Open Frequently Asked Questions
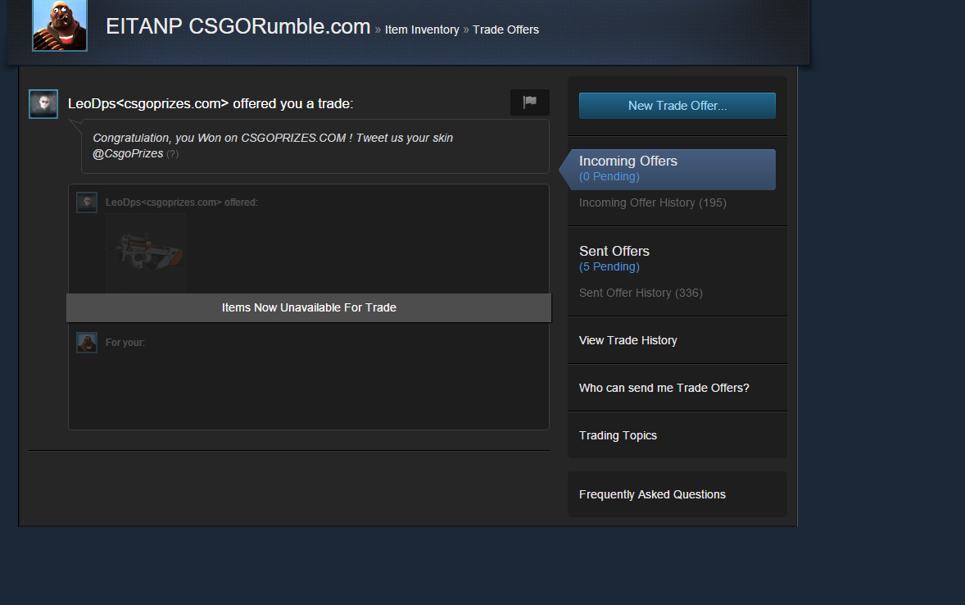This screenshot has height=605, width=965. (x=652, y=494)
